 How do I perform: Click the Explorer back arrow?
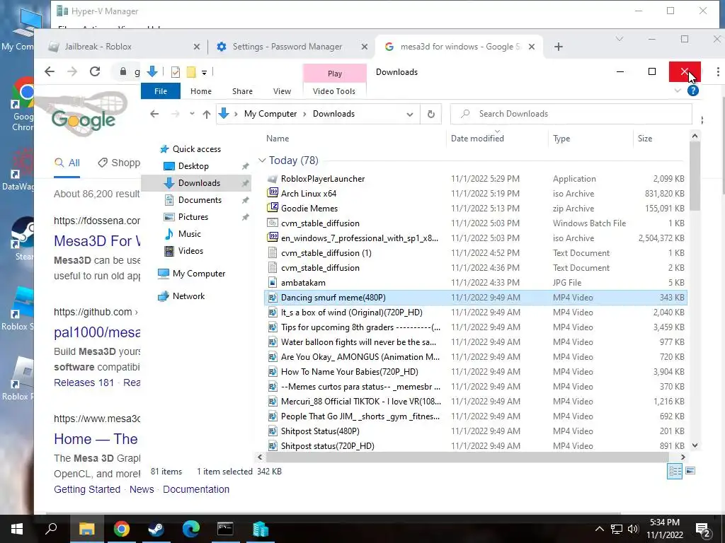tap(154, 114)
